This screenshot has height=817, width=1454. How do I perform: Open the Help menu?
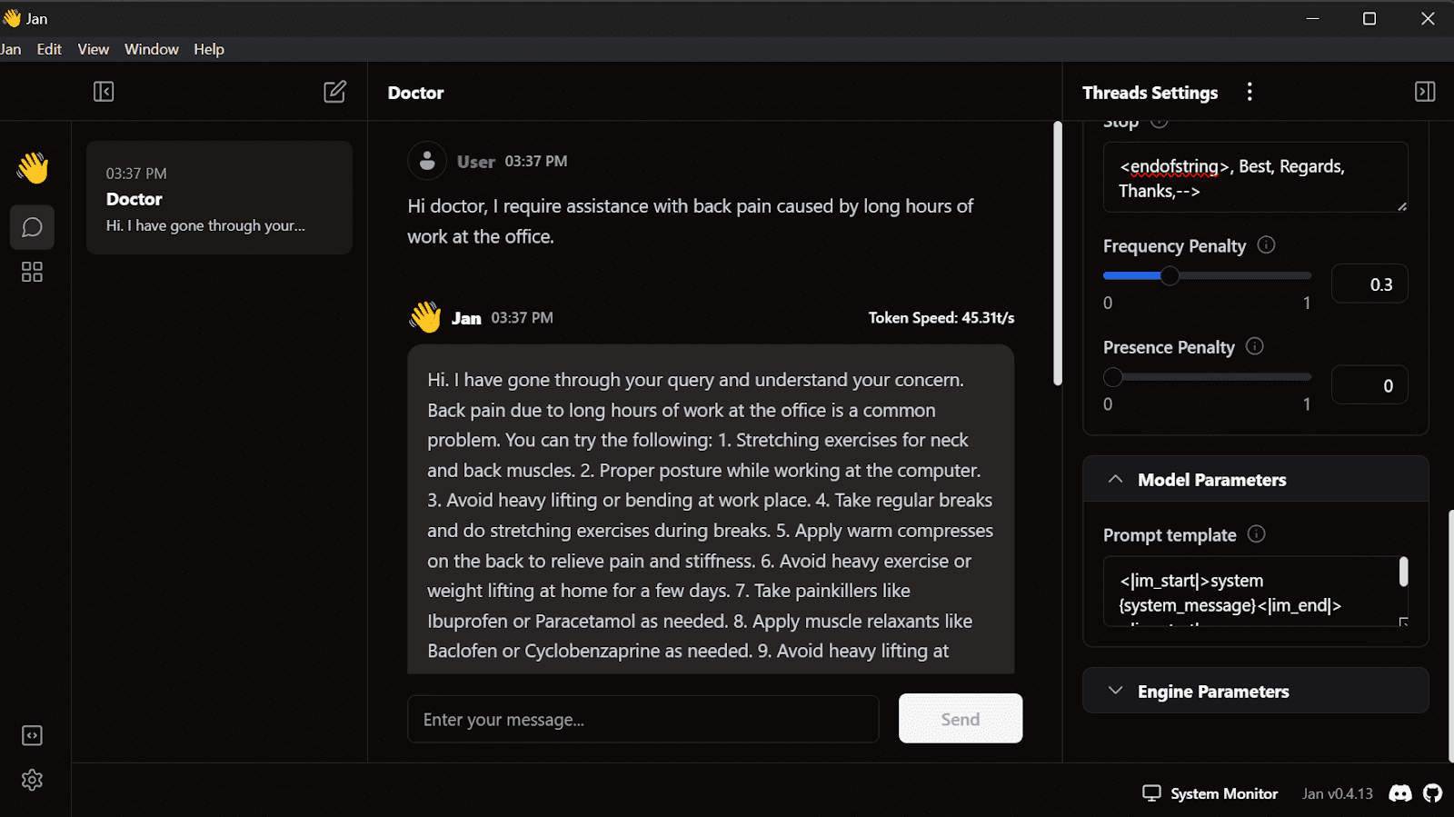pyautogui.click(x=208, y=49)
